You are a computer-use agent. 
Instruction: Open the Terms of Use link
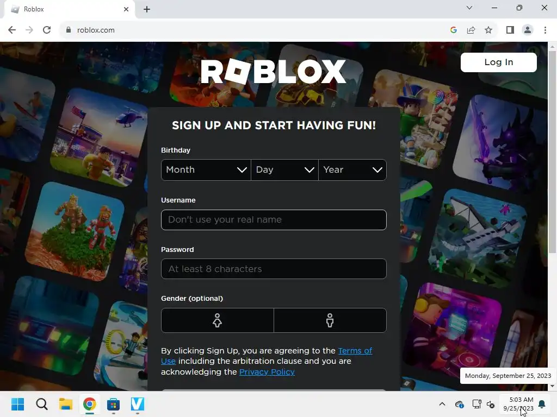(355, 351)
